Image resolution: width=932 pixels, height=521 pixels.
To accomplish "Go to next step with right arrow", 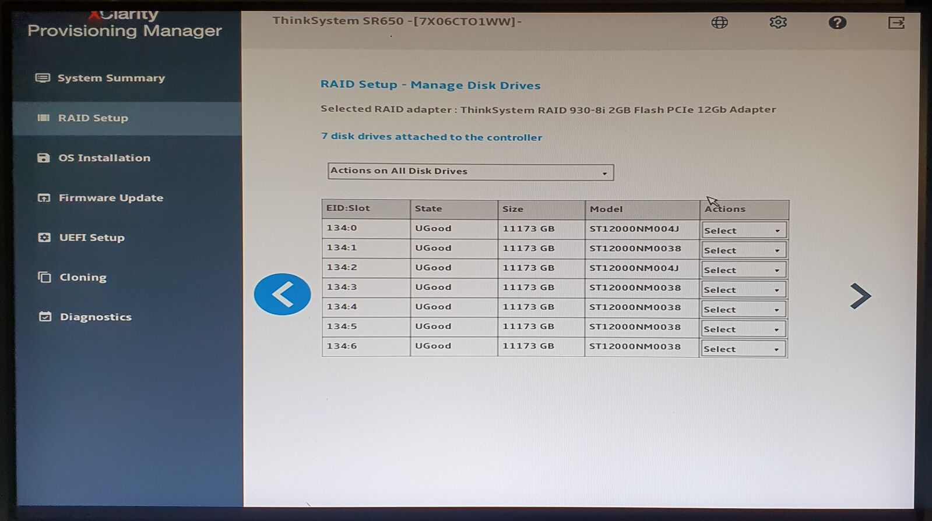I will [x=860, y=296].
